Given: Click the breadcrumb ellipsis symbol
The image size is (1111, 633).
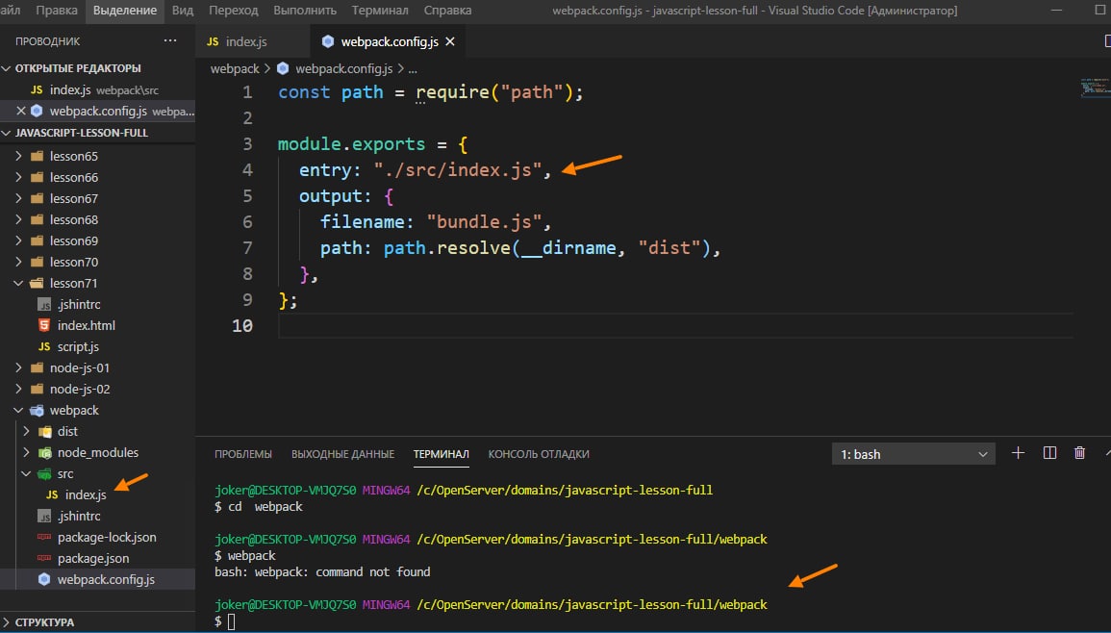Looking at the screenshot, I should coord(413,68).
